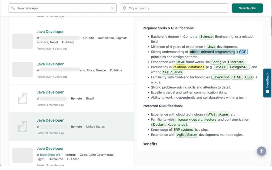Open the Feedback side tab

pyautogui.click(x=267, y=83)
